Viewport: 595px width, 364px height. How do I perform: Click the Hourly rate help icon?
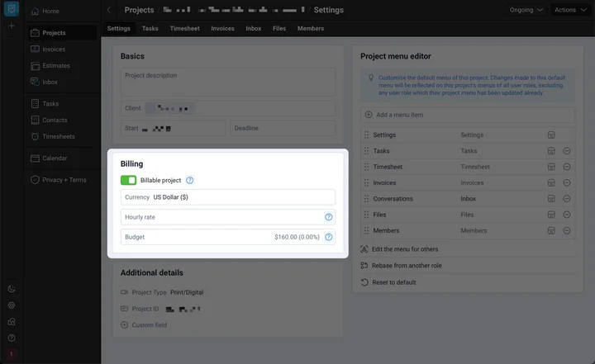pos(328,217)
